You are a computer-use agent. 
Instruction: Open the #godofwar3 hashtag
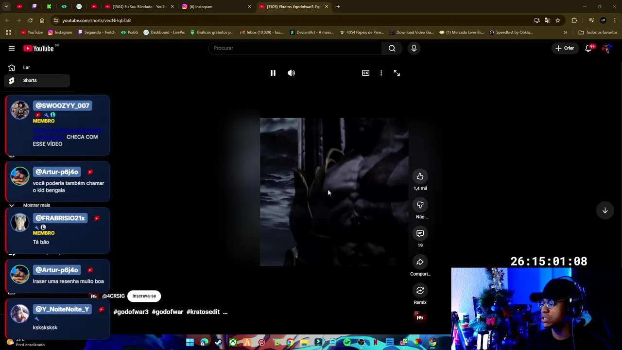[x=131, y=312]
